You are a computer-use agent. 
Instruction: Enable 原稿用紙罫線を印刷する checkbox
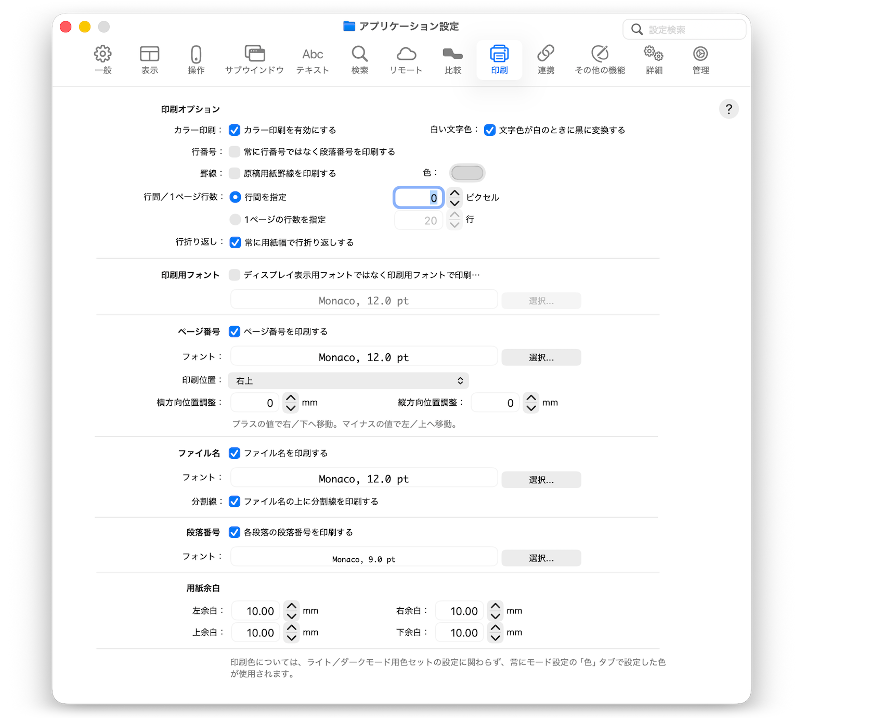235,173
